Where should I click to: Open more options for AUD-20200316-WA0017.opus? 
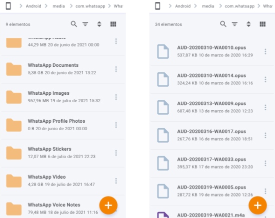point(265,135)
